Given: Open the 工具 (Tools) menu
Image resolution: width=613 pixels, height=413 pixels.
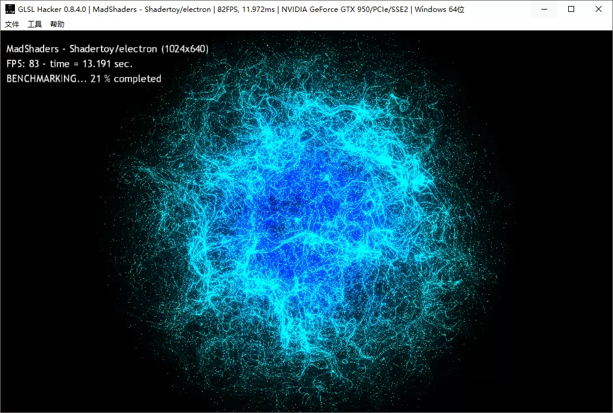Looking at the screenshot, I should coord(34,24).
